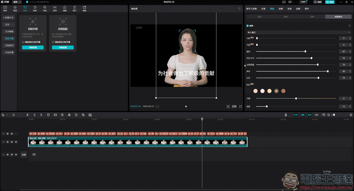Select the darkest skin tone swatch

pyautogui.click(x=283, y=91)
